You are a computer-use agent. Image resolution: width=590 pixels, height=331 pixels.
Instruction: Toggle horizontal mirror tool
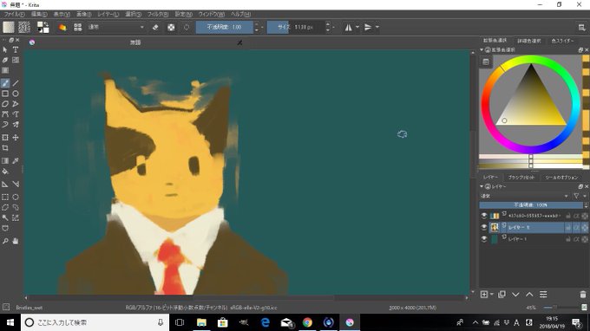(x=349, y=27)
